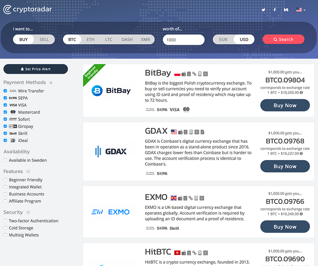Click the Poland flag next to BitBay
Image resolution: width=318 pixels, height=266 pixels.
177,74
